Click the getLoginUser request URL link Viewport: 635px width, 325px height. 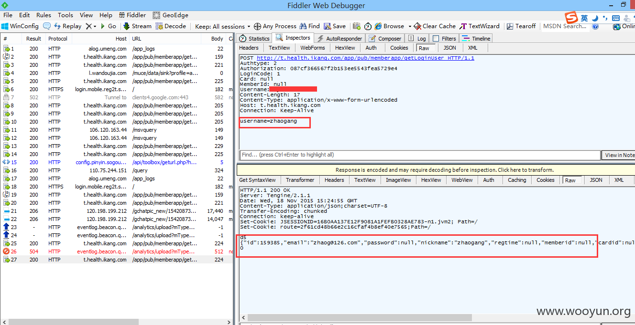[365, 58]
